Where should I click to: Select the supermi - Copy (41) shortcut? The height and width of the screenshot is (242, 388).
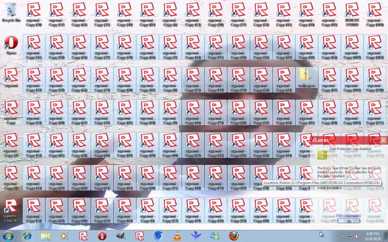click(284, 14)
